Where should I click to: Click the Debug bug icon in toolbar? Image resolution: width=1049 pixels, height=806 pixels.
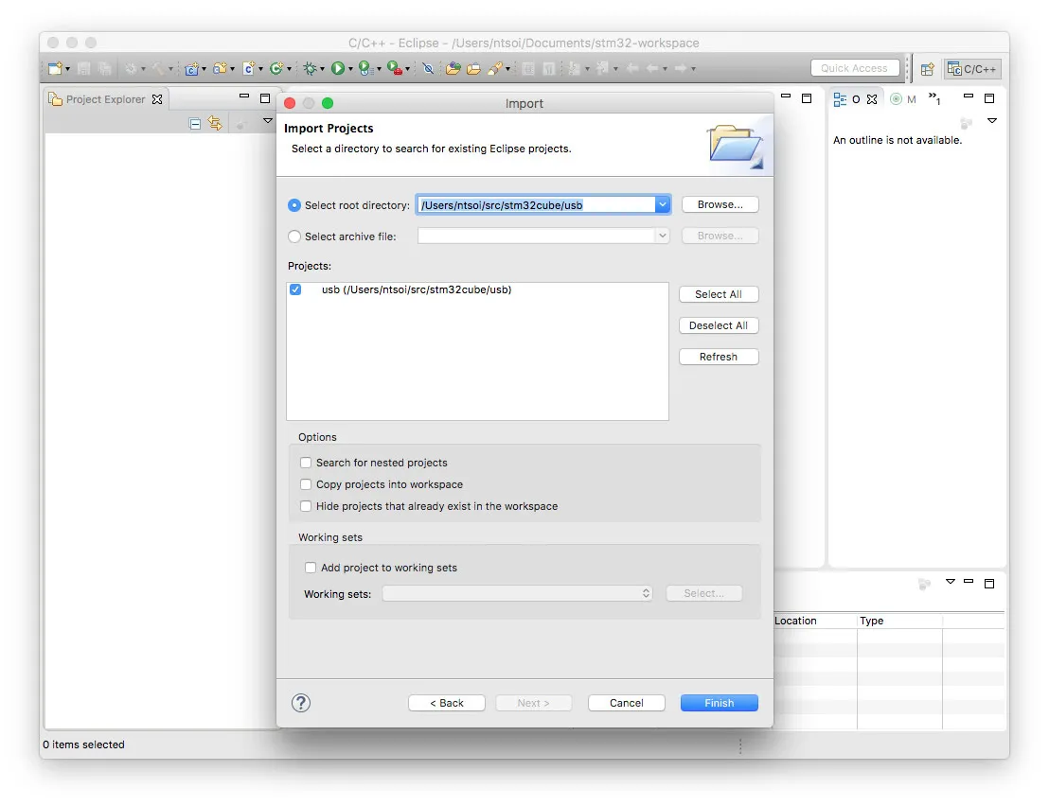pos(309,68)
